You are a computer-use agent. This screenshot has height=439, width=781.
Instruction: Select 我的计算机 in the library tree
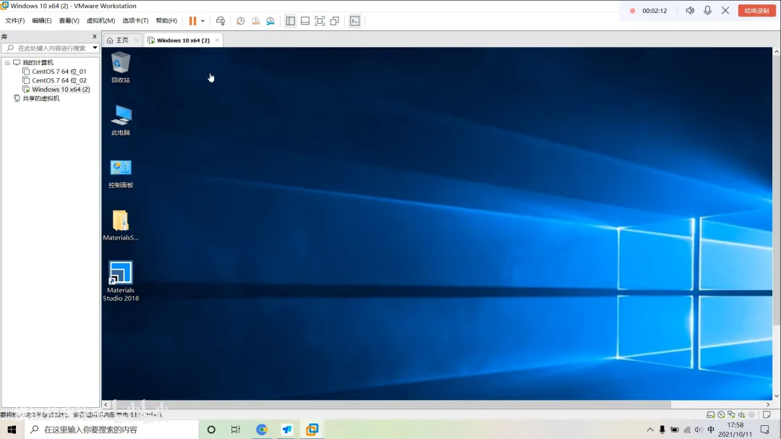tap(38, 63)
